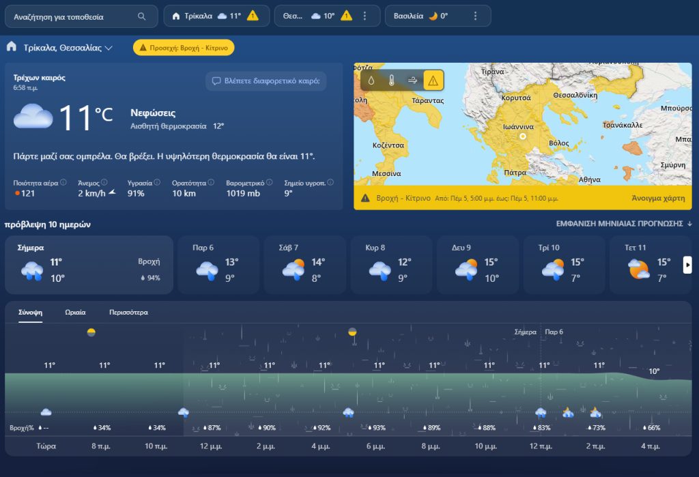Open the Περισσότερα tab

pos(128,313)
